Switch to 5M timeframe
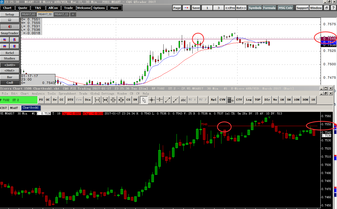The height and width of the screenshot is (209, 337). pyautogui.click(x=289, y=100)
